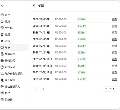View the 2025年9月18日 invoice
Image resolution: width=120 pixels, height=110 pixels.
pos(114,79)
